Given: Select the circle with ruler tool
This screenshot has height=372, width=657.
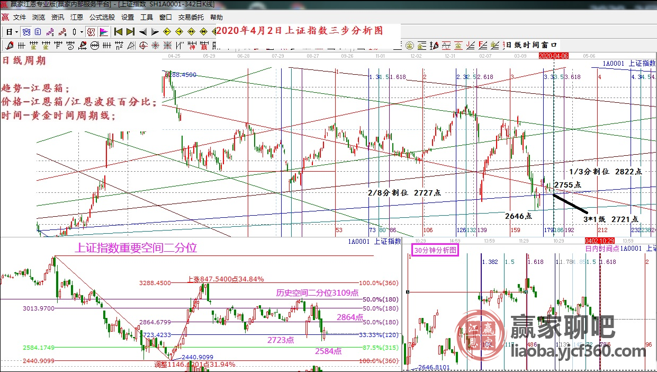Looking at the screenshot, I should (95, 46).
